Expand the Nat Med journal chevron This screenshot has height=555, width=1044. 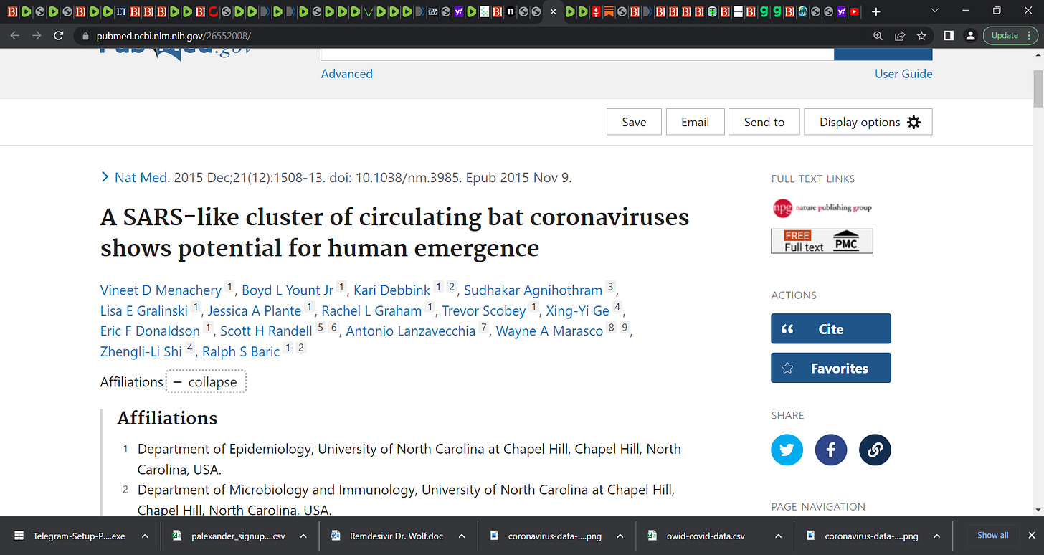point(105,177)
